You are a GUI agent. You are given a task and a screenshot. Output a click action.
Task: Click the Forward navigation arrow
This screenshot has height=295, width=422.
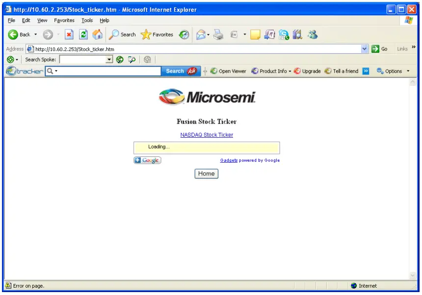coord(48,35)
